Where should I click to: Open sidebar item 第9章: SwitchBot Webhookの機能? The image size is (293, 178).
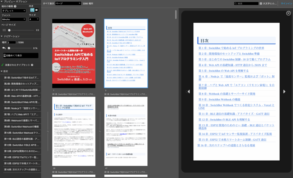point(21,127)
